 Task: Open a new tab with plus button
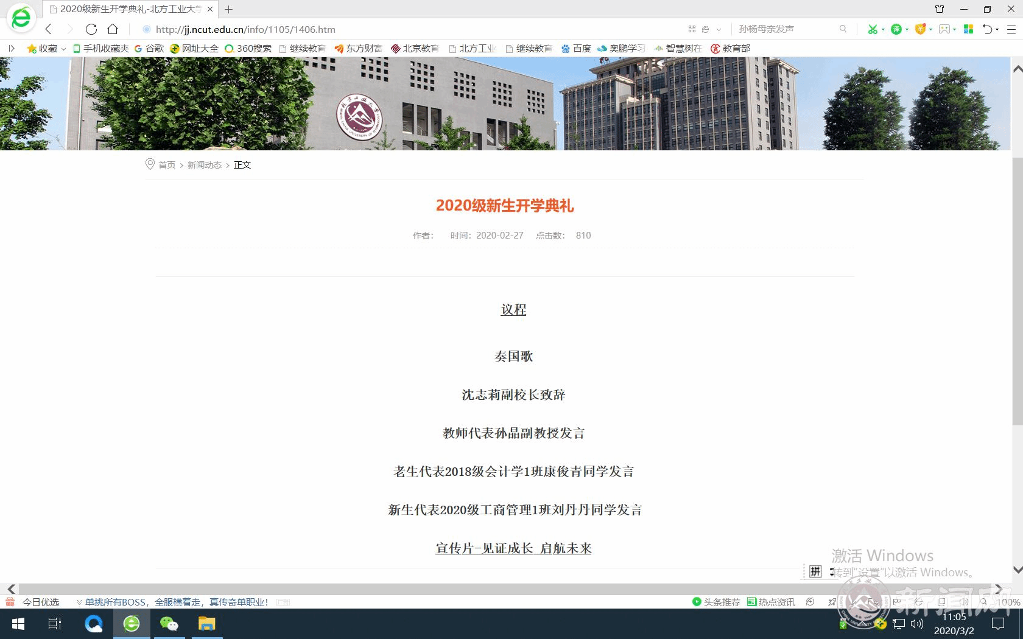click(229, 9)
